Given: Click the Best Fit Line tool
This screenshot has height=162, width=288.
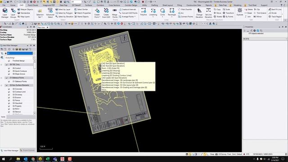Looking at the screenshot, I should (275, 9).
